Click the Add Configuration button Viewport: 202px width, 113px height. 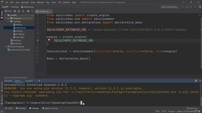coord(170,7)
